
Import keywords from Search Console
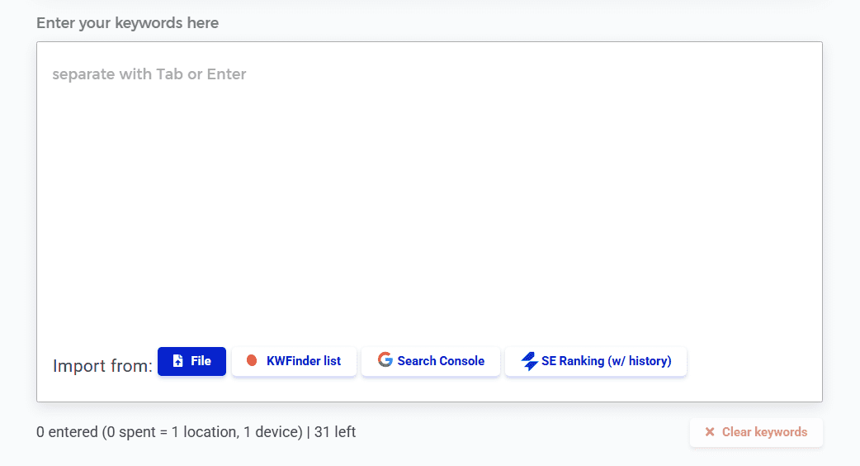(431, 361)
